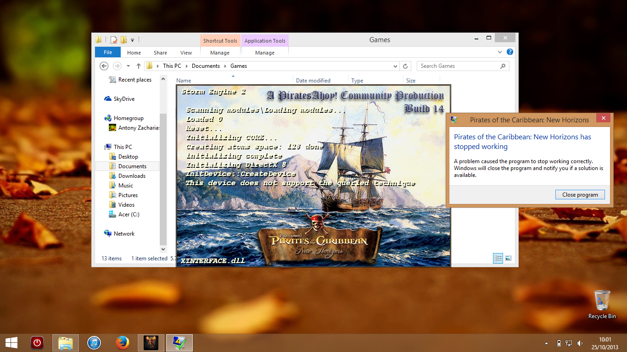Click the '13 items' status text
This screenshot has width=627, height=352.
tap(112, 258)
